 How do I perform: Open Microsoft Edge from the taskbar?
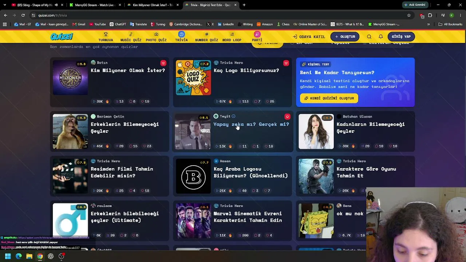click(x=19, y=256)
